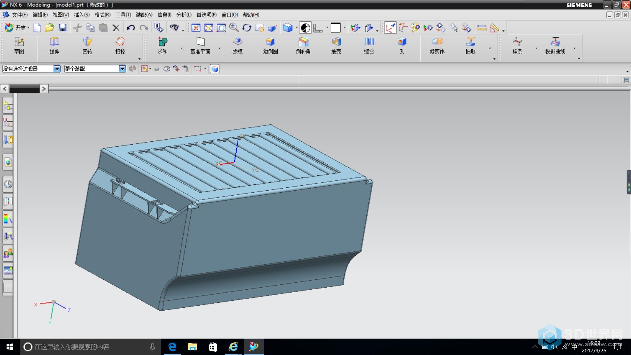Click the rectangle selection tool icon
631x355 pixels.
198,69
